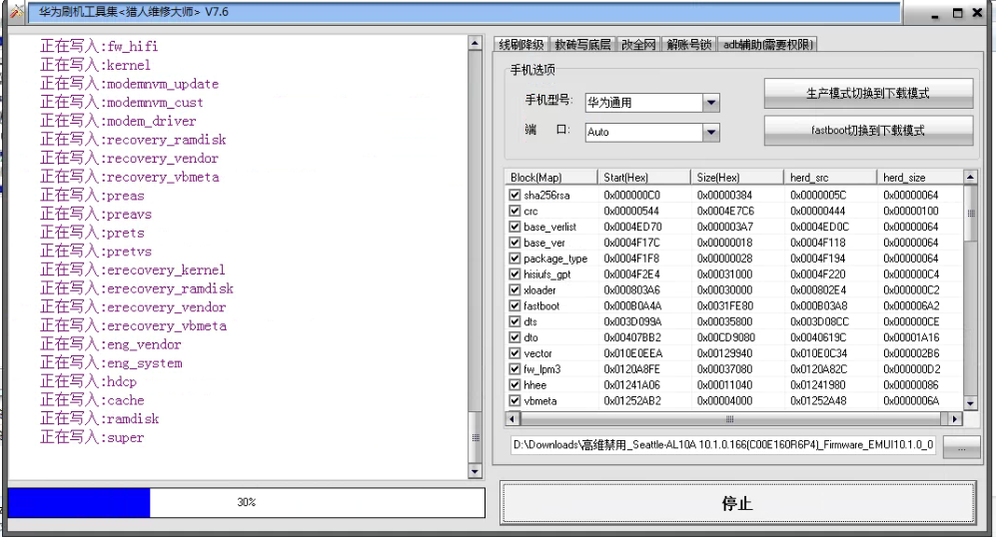The image size is (996, 537).
Task: Toggle the hhee block checkbox
Action: 514,385
